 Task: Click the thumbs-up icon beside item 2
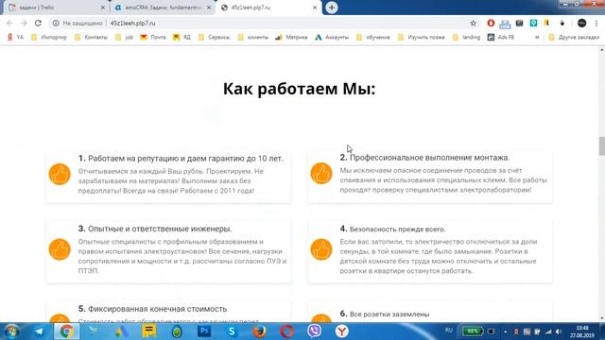[x=321, y=174]
